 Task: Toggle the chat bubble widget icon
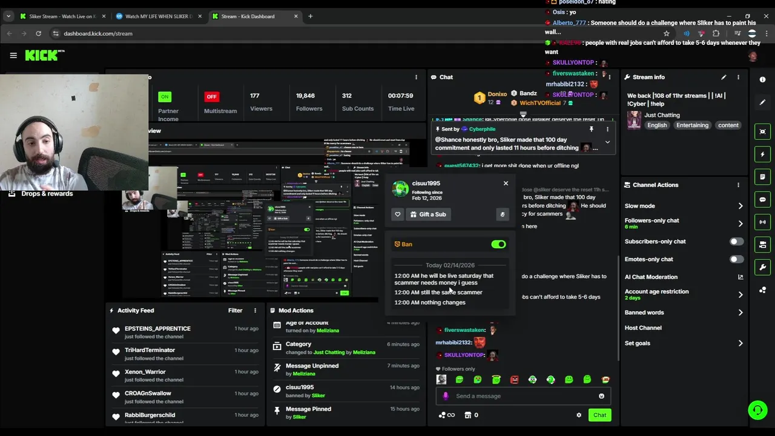coord(762,199)
